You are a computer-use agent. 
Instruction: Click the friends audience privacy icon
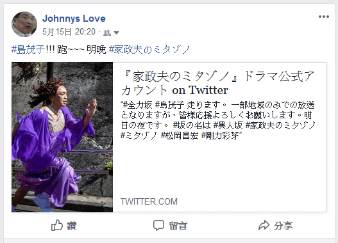(107, 33)
